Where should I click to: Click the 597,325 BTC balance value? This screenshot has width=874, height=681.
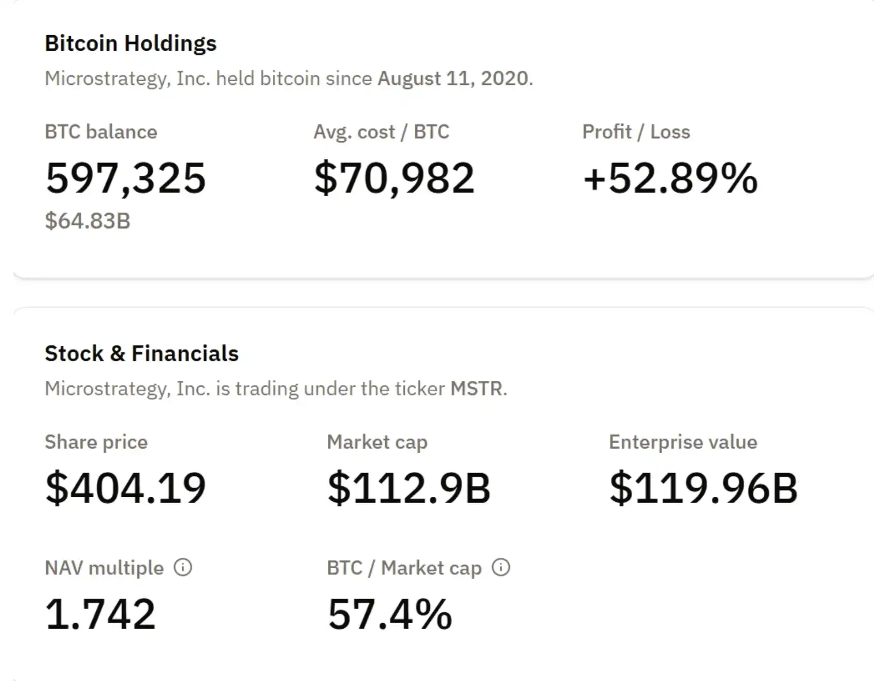[126, 179]
